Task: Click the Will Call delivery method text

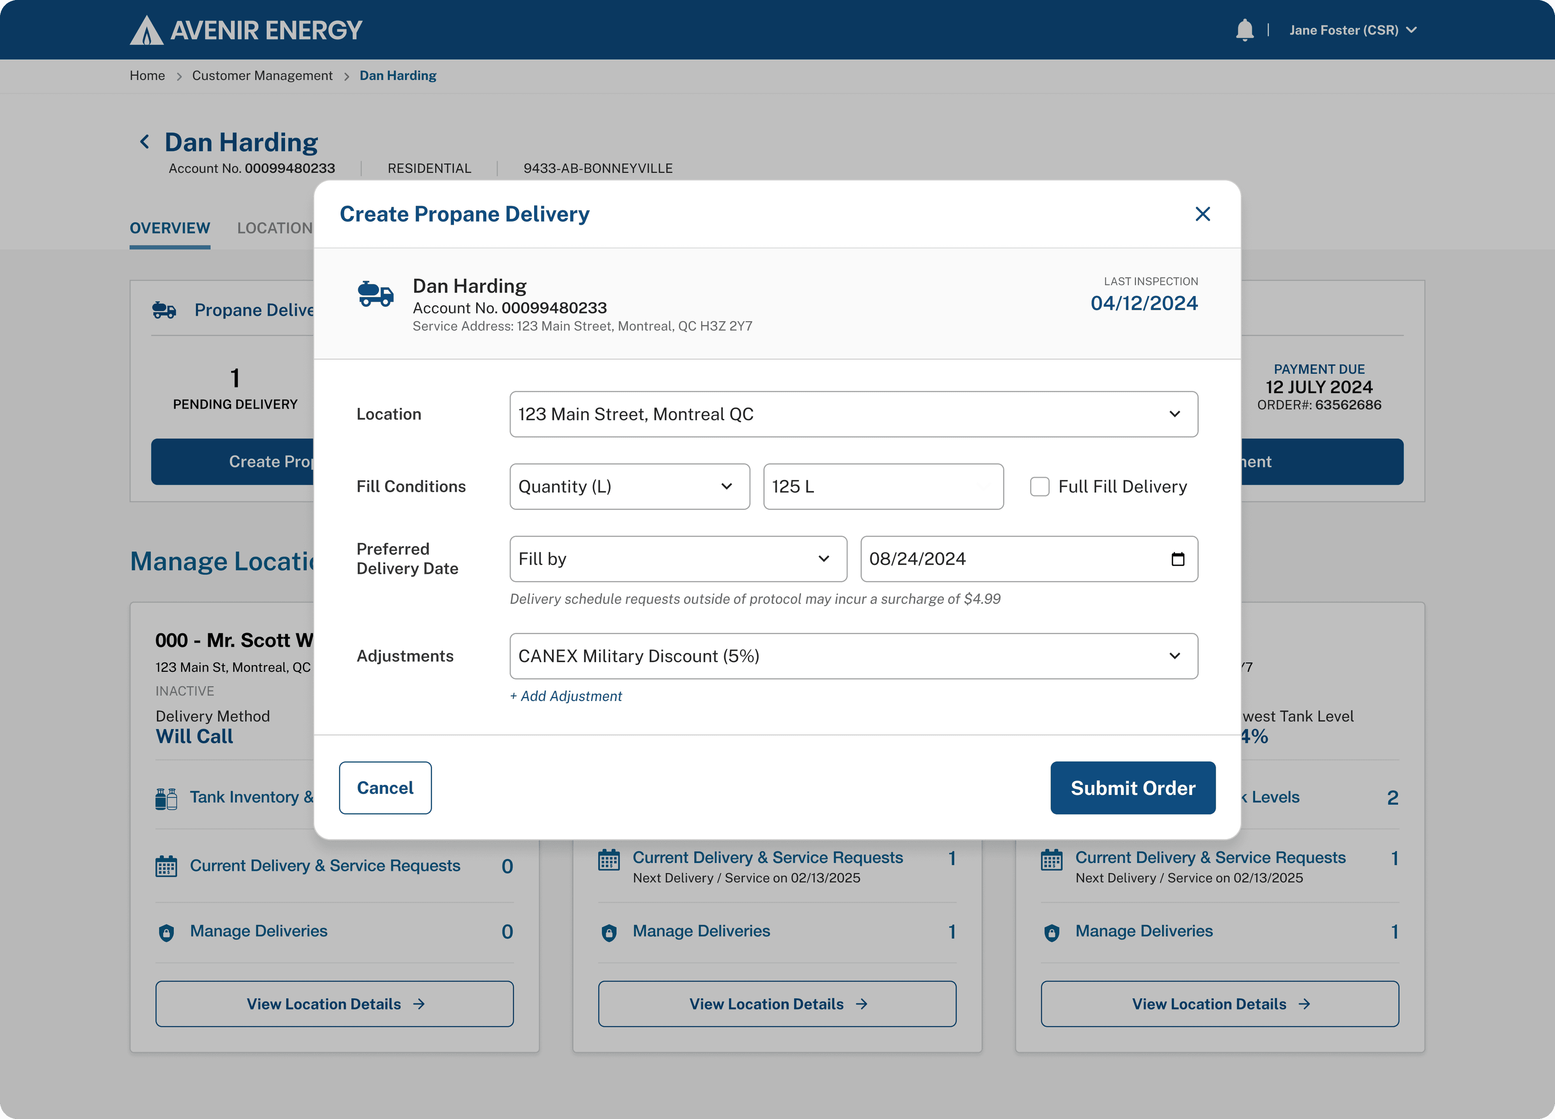Action: point(195,736)
